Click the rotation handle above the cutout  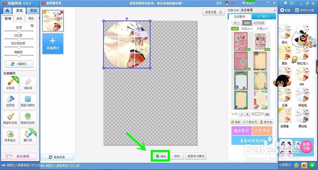(127, 19)
